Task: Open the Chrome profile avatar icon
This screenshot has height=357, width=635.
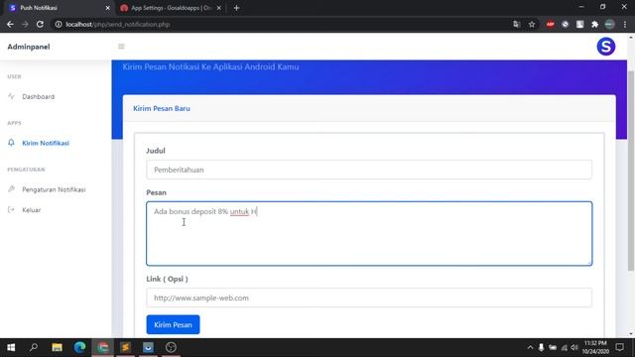Action: click(x=609, y=24)
